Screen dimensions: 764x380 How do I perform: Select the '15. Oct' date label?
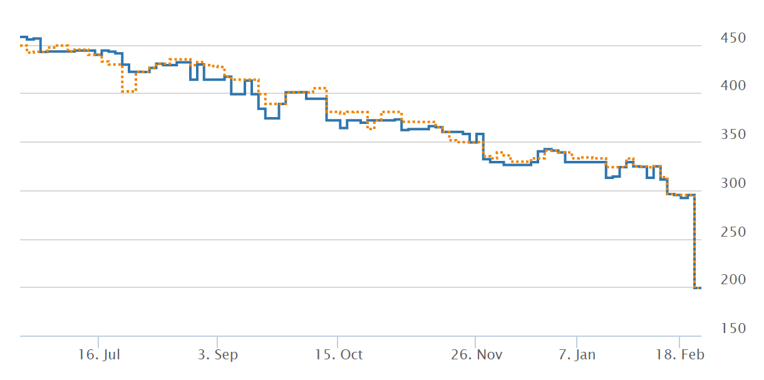(338, 355)
